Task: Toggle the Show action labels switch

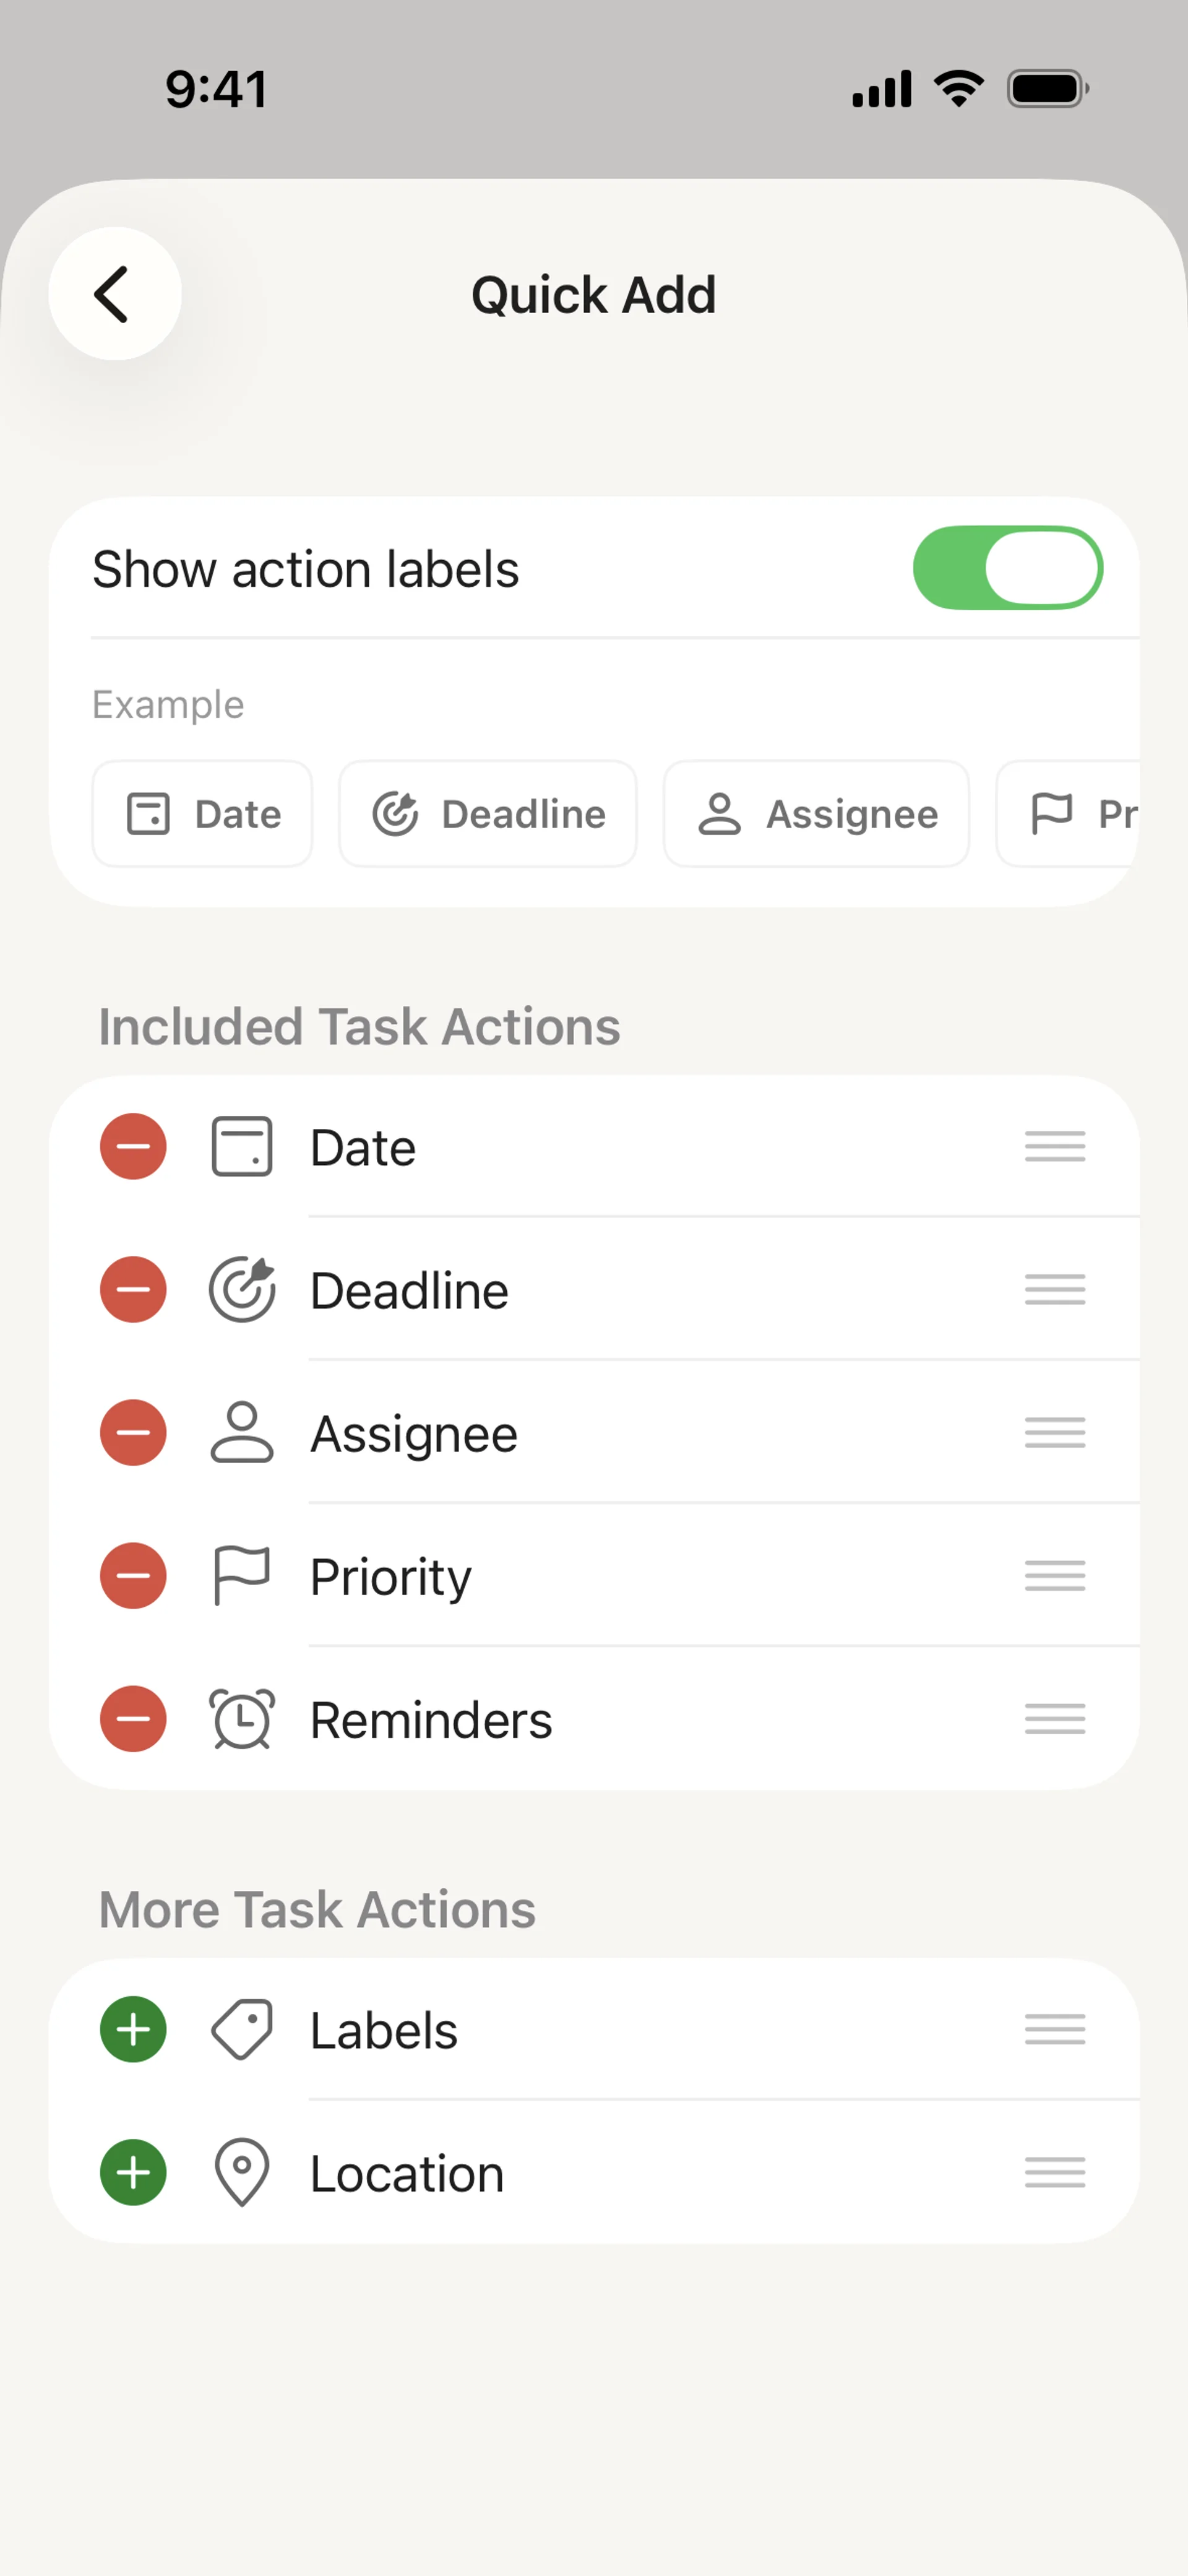Action: pyautogui.click(x=1007, y=568)
